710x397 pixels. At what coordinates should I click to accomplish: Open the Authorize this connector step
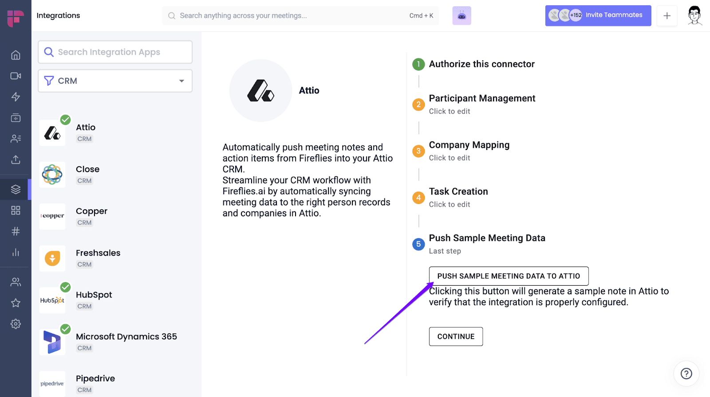pos(481,64)
